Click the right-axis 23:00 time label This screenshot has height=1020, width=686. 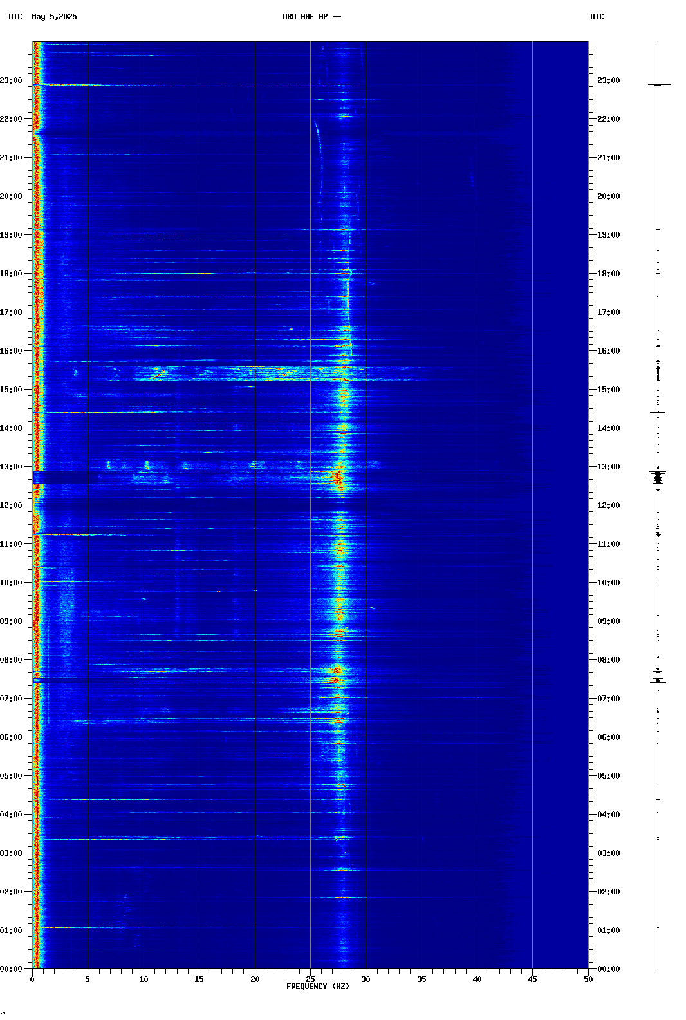(609, 80)
